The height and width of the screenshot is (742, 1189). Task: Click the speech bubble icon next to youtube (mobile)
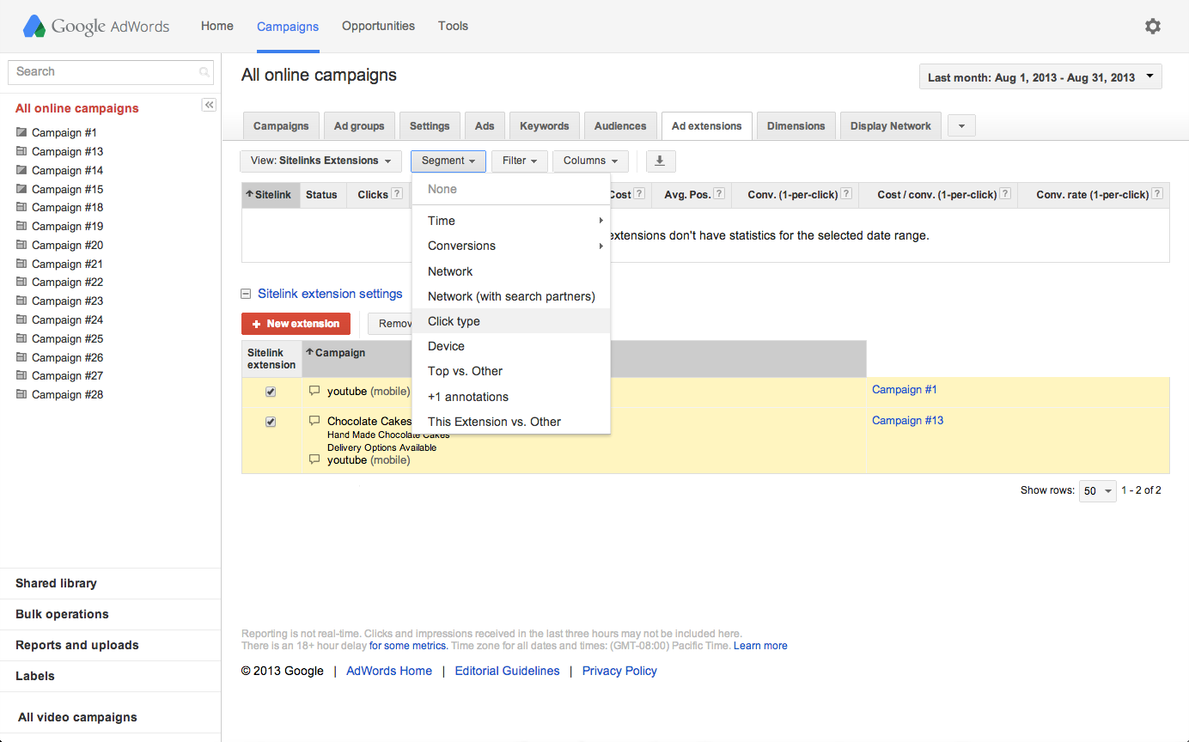coord(314,391)
